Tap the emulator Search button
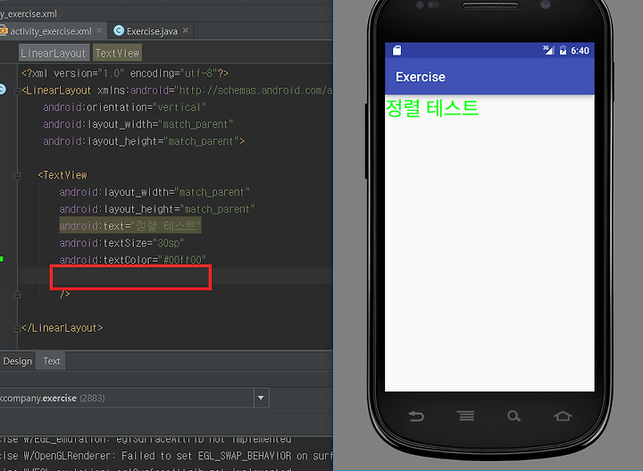Viewport: 643px width, 471px height. (514, 416)
